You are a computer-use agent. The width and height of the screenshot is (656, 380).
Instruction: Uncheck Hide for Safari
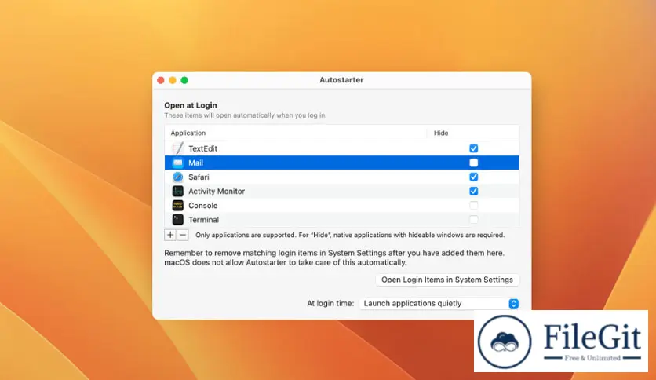pyautogui.click(x=474, y=177)
